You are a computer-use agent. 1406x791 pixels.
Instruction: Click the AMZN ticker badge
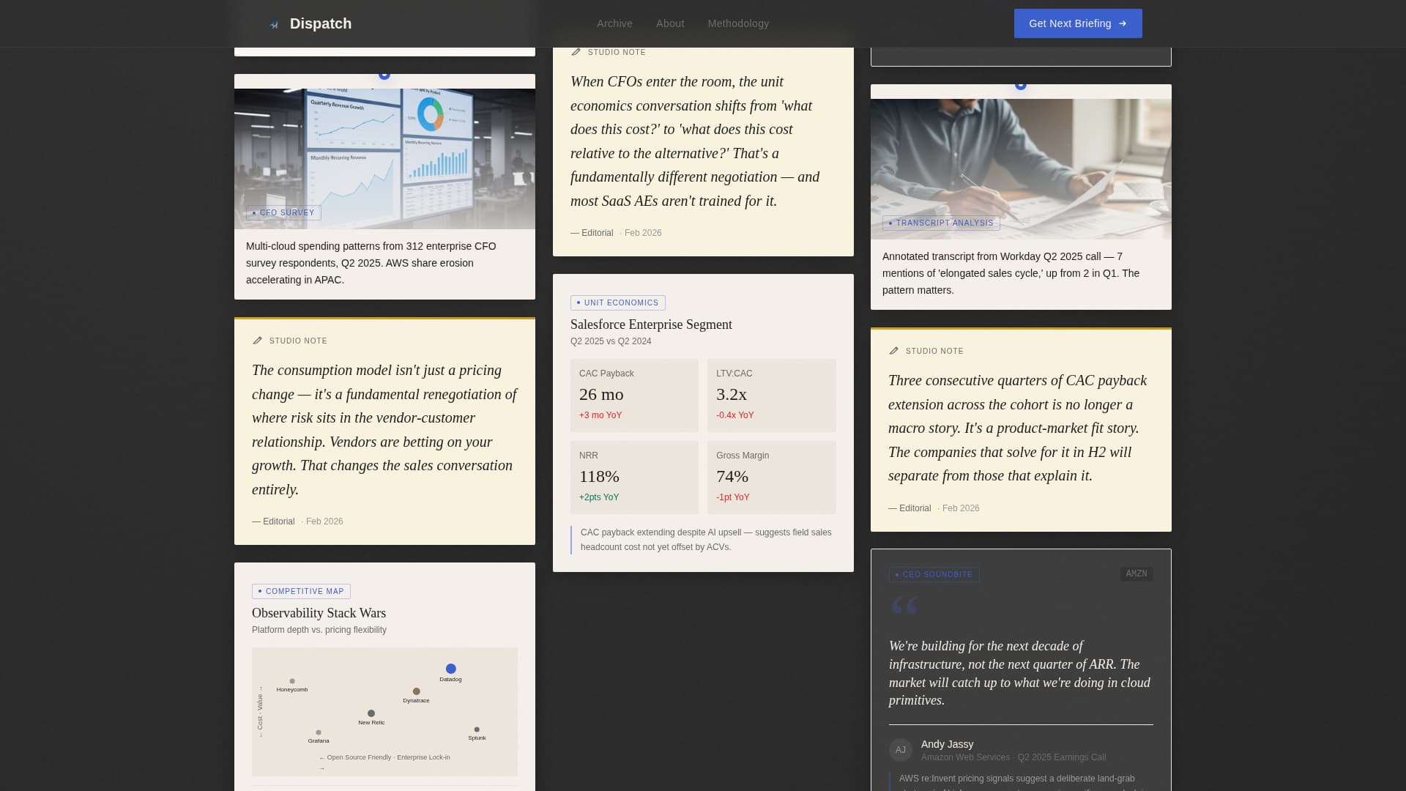click(x=1137, y=574)
